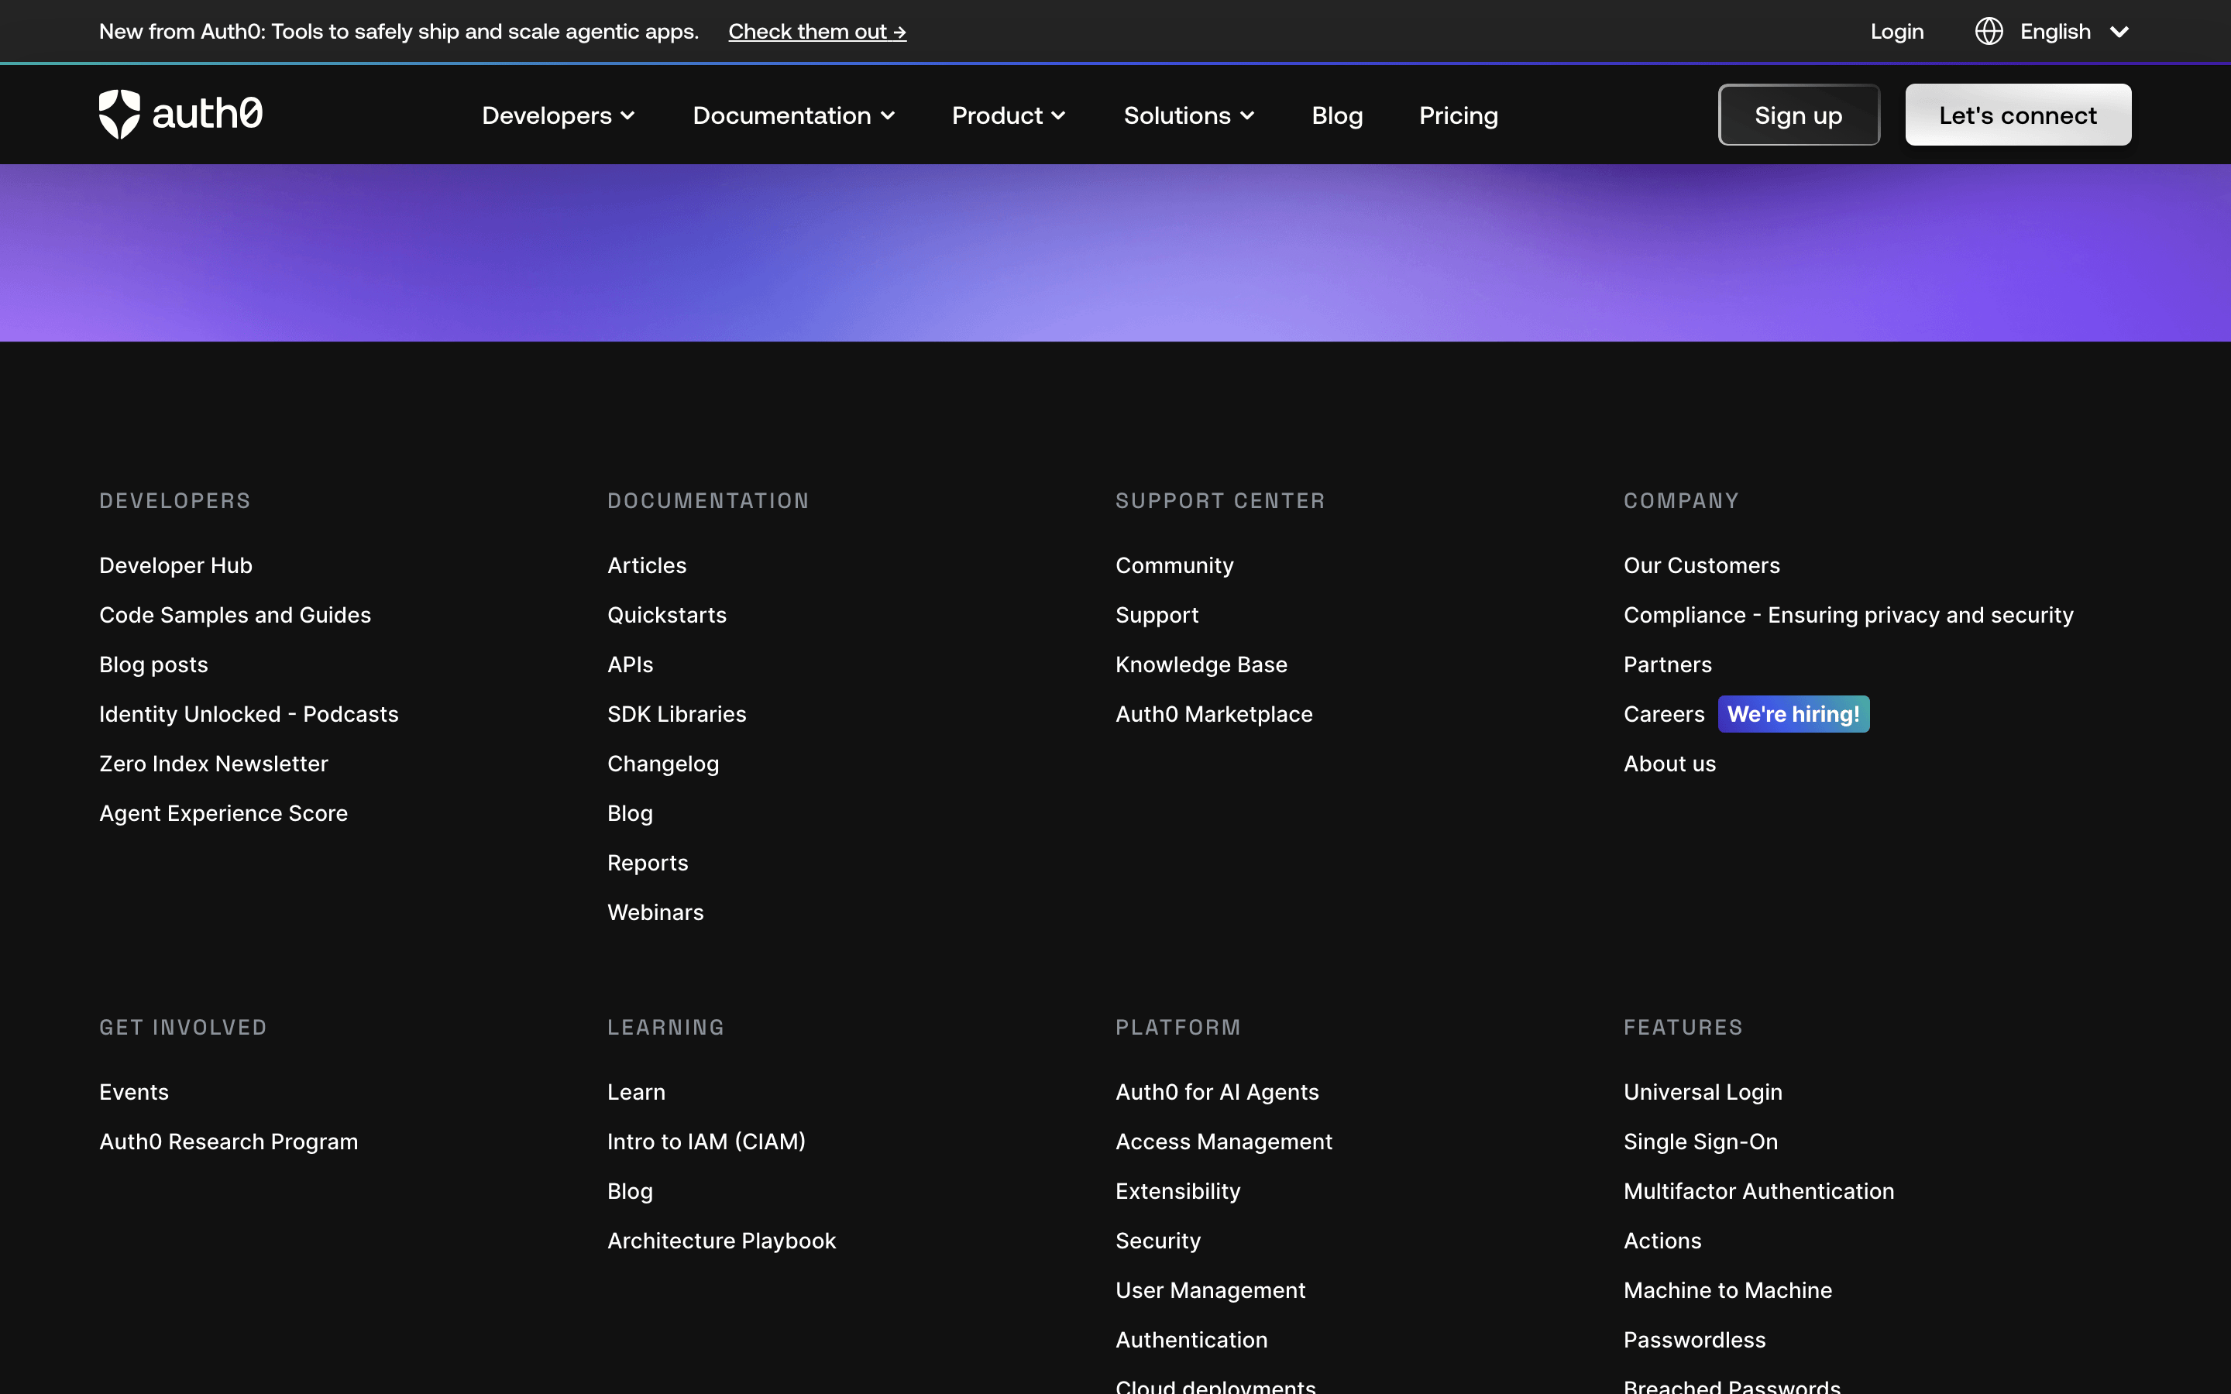Open Architecture Playbook link
Image resolution: width=2231 pixels, height=1394 pixels.
721,1241
